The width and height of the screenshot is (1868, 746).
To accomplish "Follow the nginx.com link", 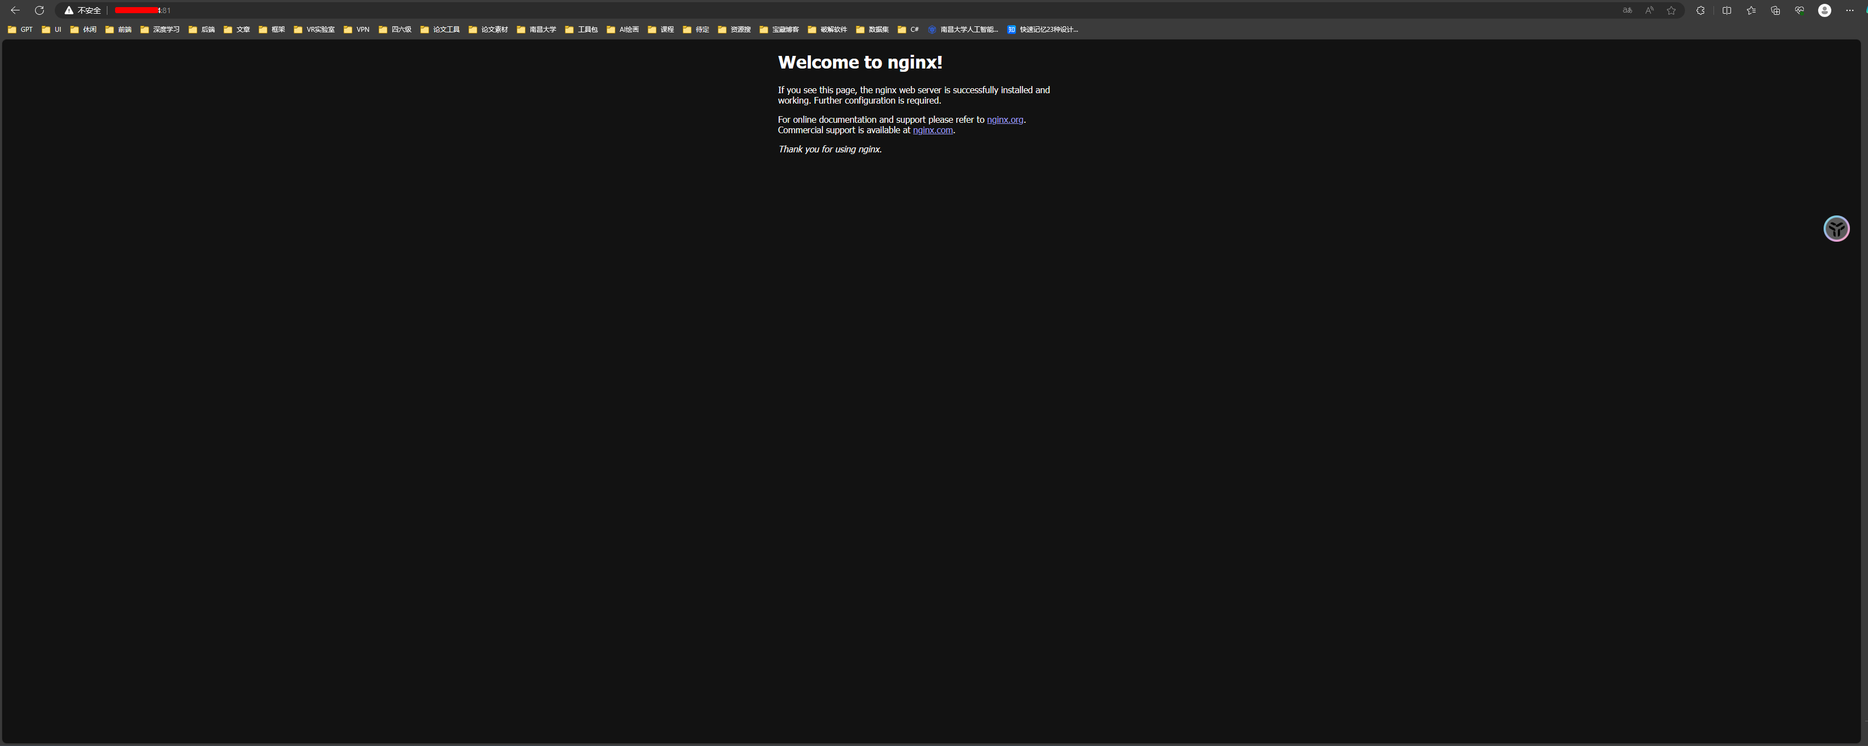I will pos(933,130).
